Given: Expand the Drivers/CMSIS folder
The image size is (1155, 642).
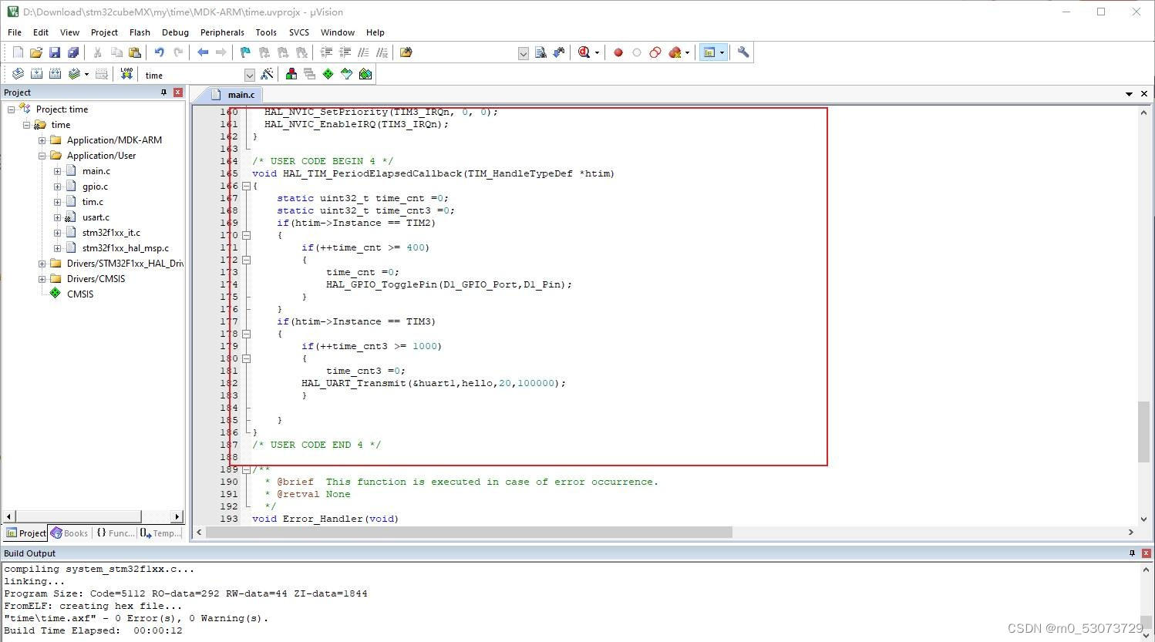Looking at the screenshot, I should 42,279.
